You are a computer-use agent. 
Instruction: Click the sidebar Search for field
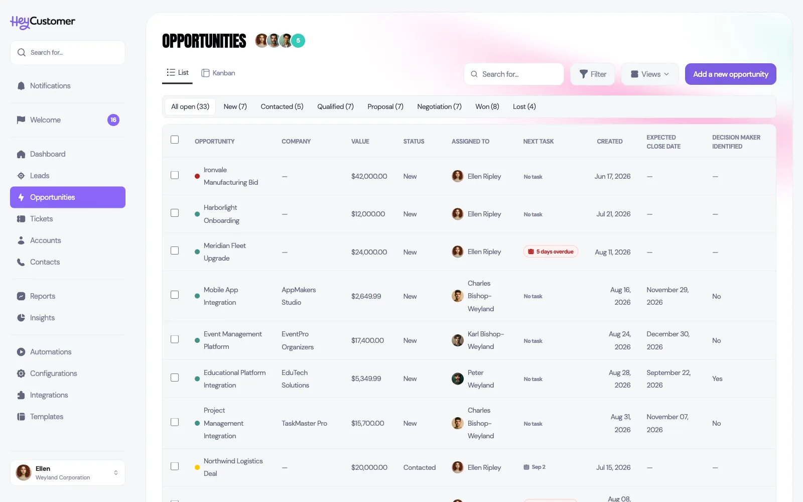[x=68, y=53]
